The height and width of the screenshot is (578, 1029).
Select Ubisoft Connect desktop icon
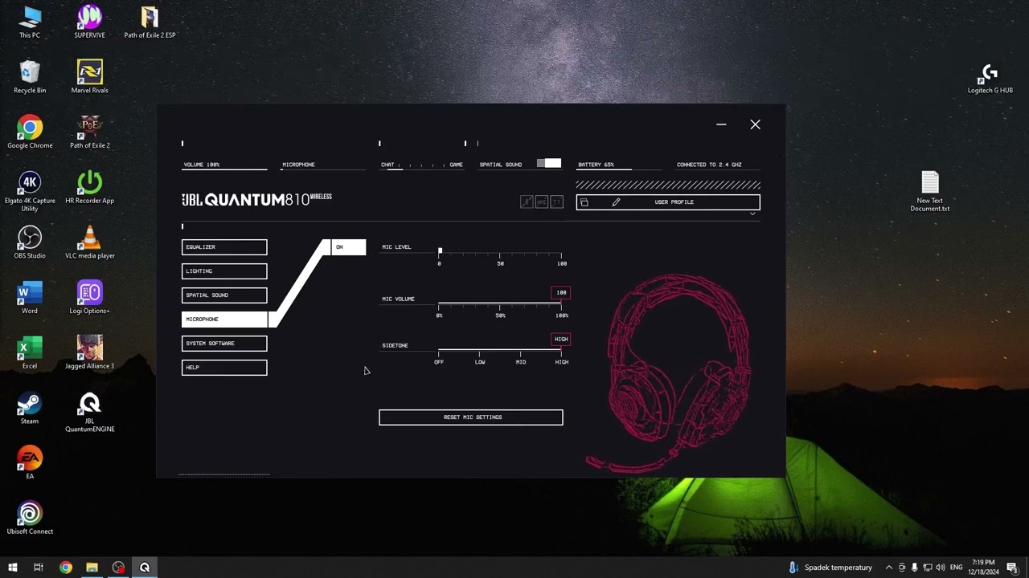[x=30, y=519]
